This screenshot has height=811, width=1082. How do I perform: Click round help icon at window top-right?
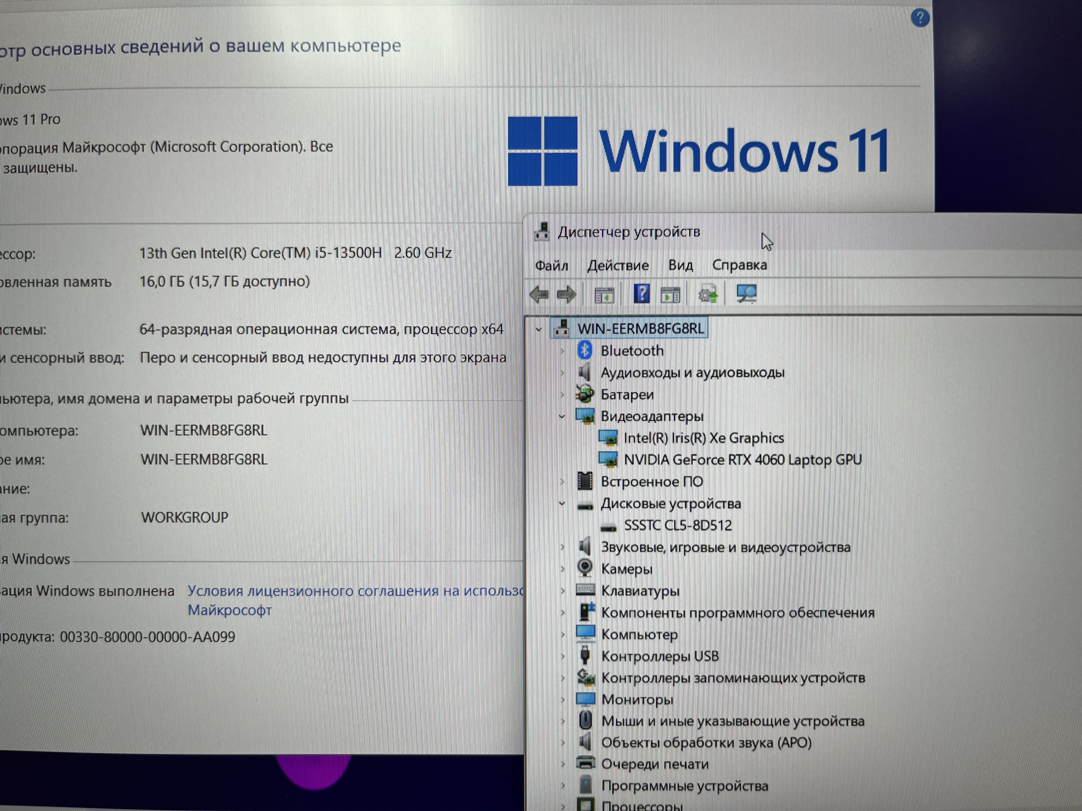click(920, 18)
